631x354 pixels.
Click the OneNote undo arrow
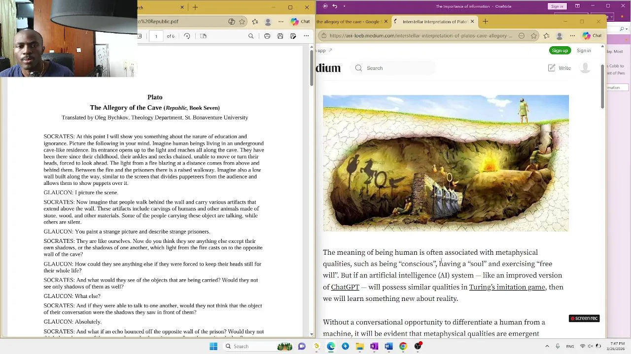335,6
